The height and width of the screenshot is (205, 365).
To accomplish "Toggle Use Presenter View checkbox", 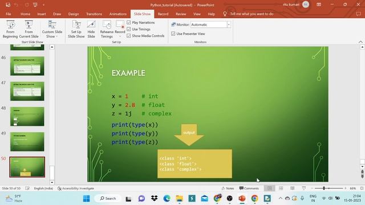I will point(173,34).
